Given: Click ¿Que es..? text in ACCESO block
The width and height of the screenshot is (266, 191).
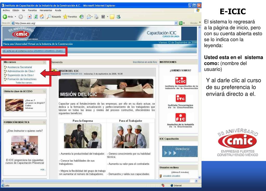Looking at the screenshot, I should point(30,100).
